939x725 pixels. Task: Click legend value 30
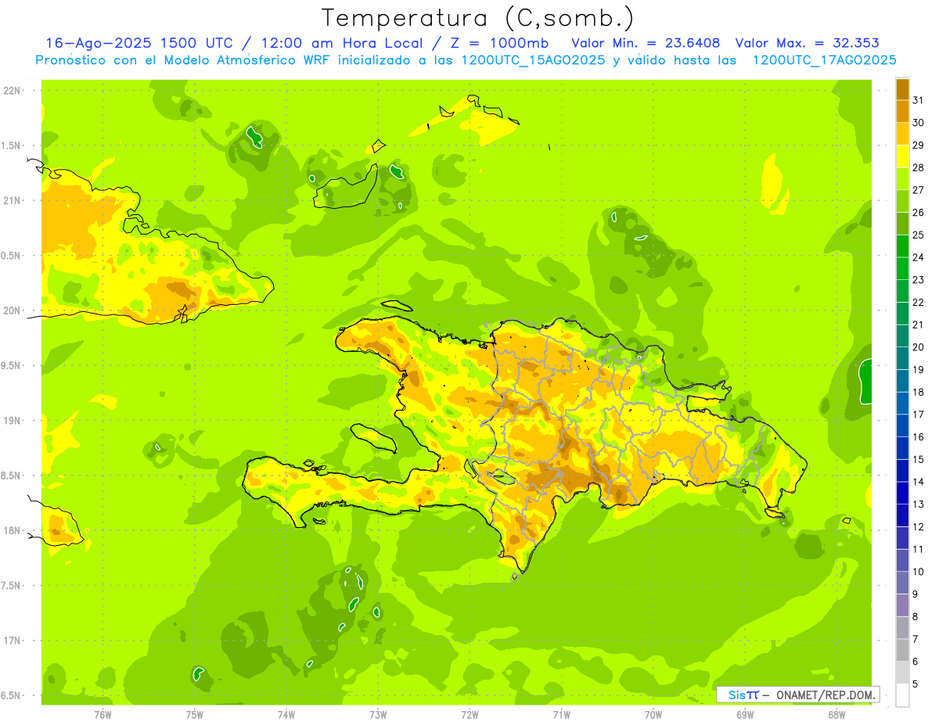click(x=918, y=123)
